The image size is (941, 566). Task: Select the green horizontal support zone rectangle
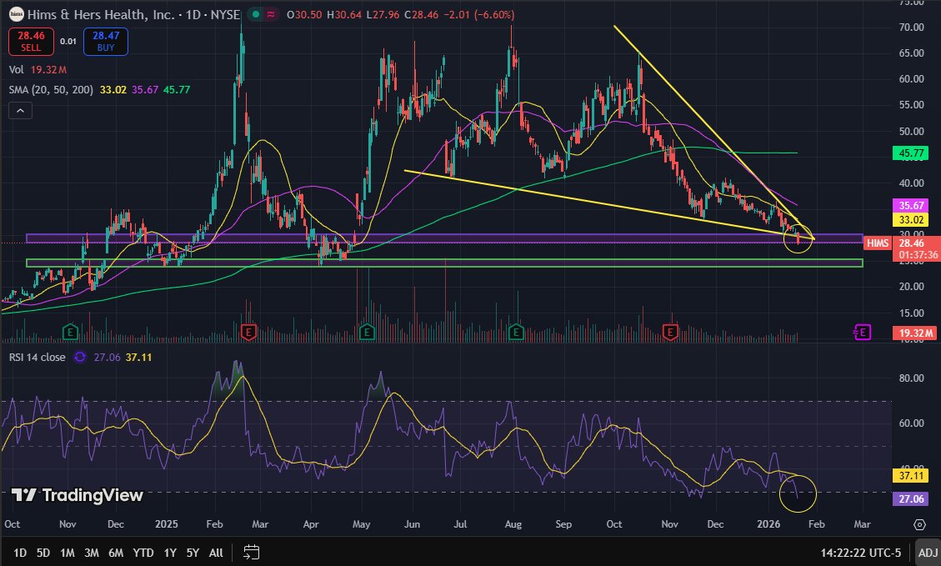pos(444,263)
